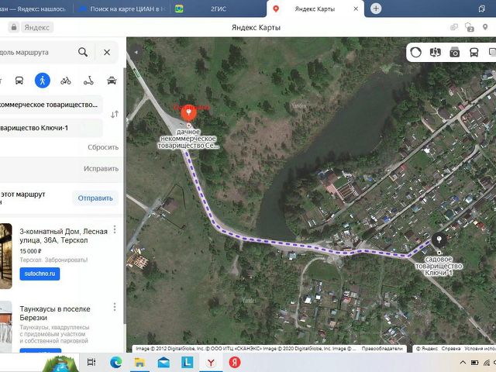The image size is (496, 372).
Task: Open options menu for Таунхаусы Березки ad
Action: pyautogui.click(x=115, y=307)
